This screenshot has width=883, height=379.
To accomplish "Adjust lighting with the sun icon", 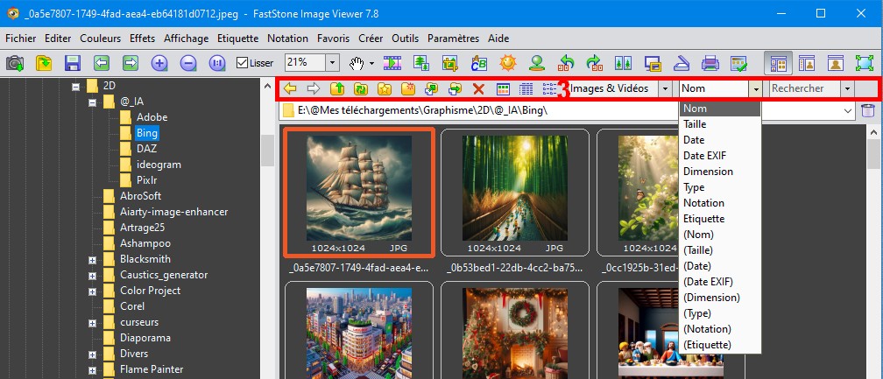I will (x=508, y=62).
